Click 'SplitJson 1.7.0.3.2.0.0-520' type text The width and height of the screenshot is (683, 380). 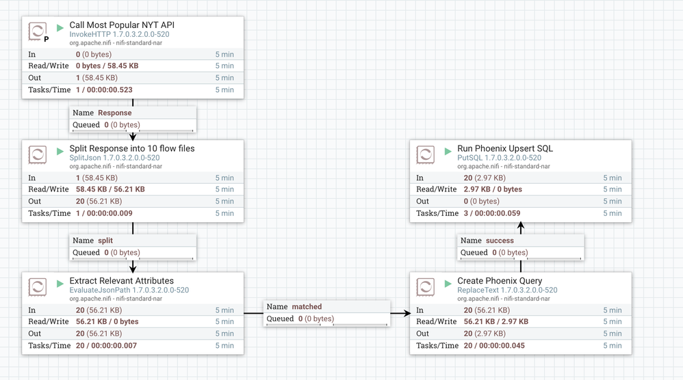click(114, 158)
